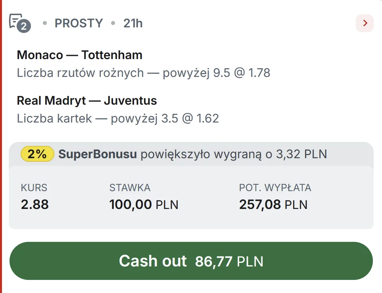
Task: Click the corners over 9.5 @ 1.78 selection
Action: click(x=143, y=73)
